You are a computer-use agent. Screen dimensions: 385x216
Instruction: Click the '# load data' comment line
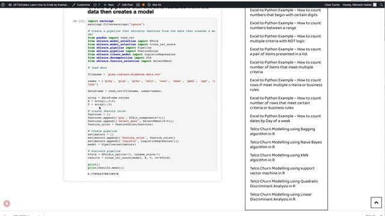pos(97,68)
